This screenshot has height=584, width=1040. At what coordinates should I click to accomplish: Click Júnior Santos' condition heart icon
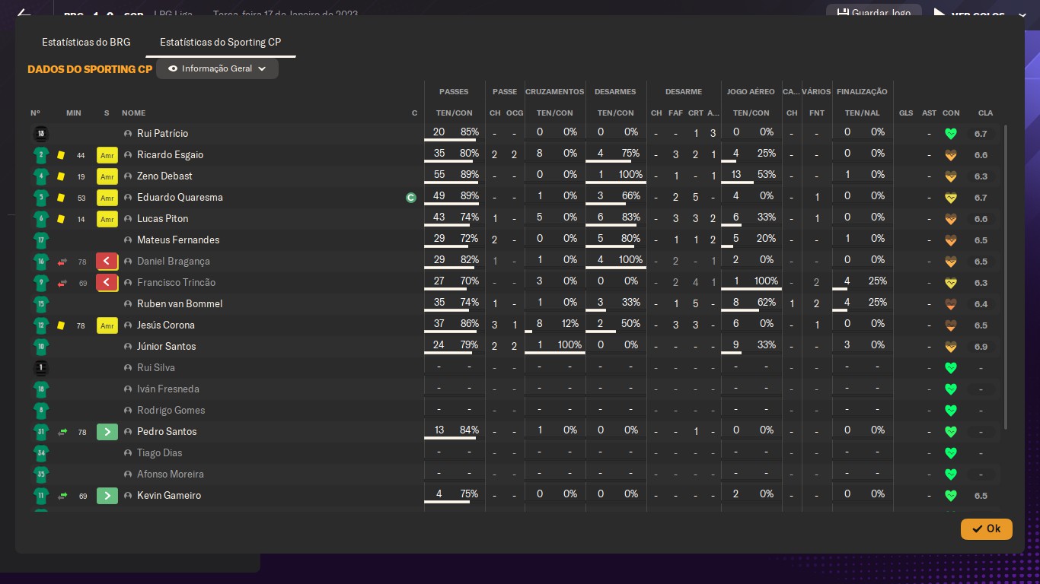click(x=950, y=347)
